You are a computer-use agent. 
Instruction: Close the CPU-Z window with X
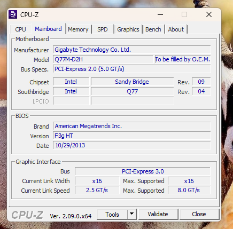[x=209, y=14]
